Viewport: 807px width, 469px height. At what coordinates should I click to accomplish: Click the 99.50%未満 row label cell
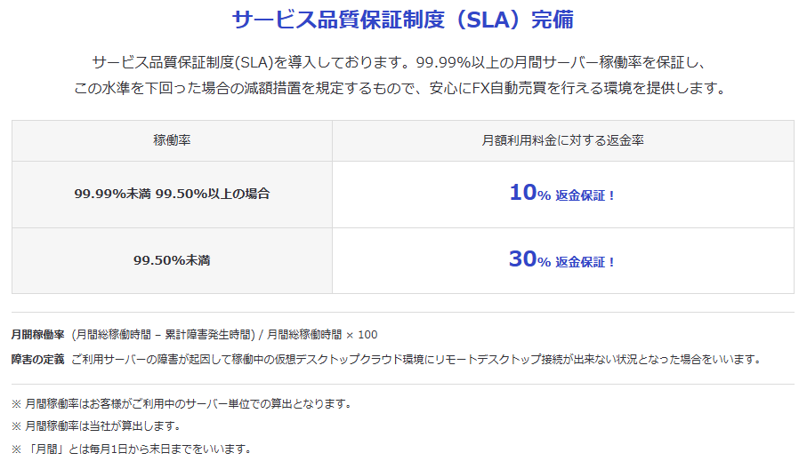pyautogui.click(x=172, y=260)
